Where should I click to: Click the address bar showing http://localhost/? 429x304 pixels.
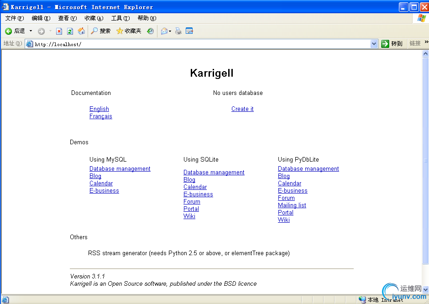[201, 44]
